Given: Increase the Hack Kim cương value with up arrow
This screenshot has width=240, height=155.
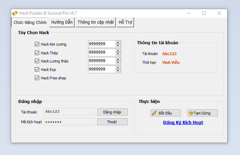Looking at the screenshot, I should point(118,43).
